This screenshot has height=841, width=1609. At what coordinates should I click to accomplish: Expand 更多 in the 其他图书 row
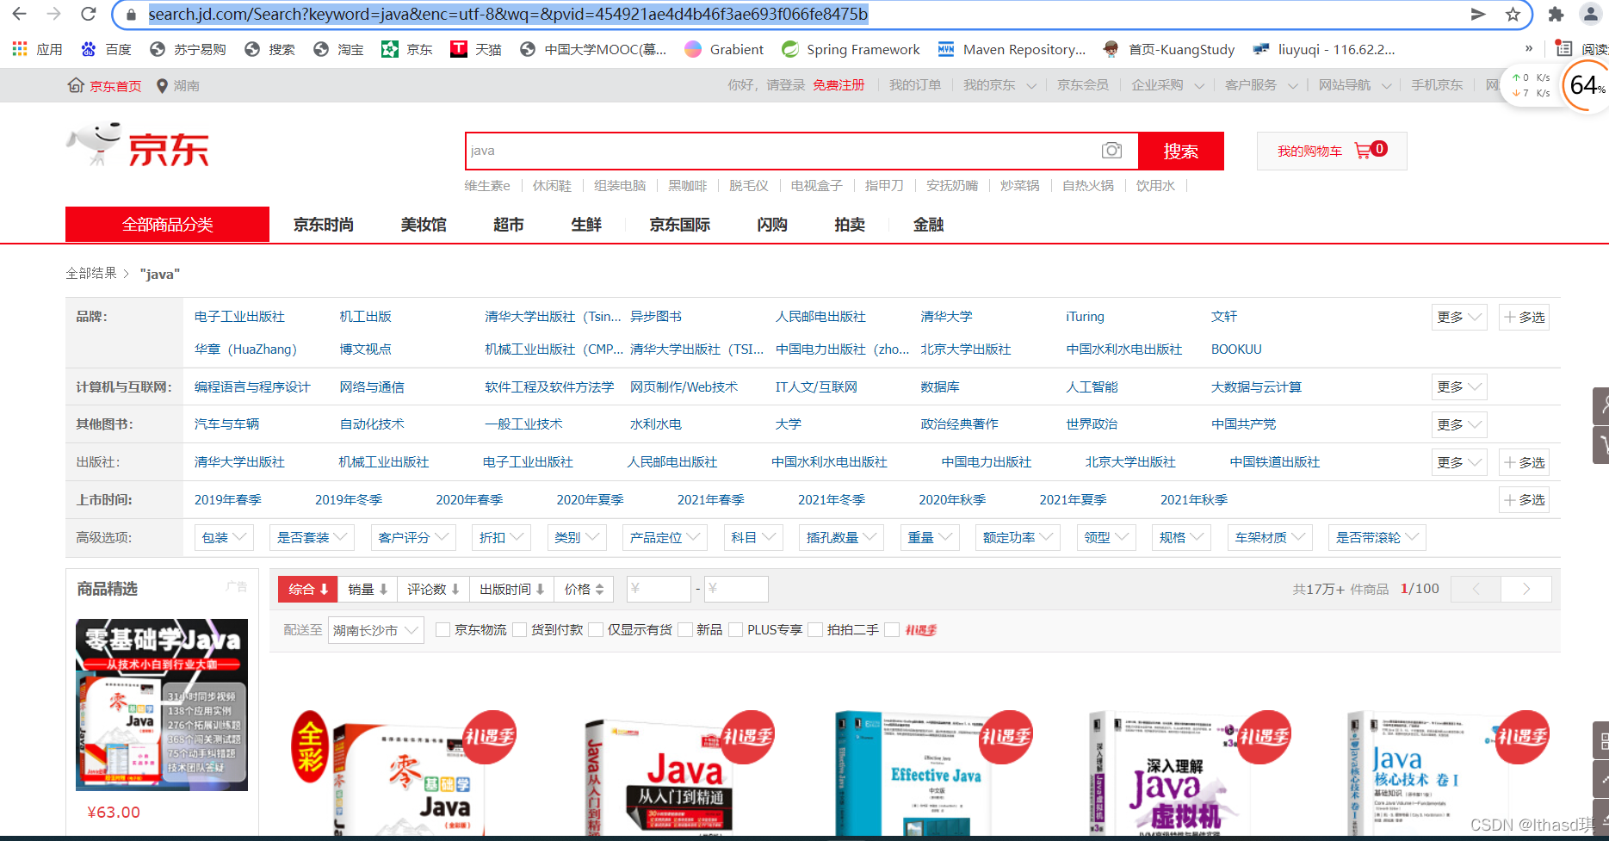coord(1459,424)
